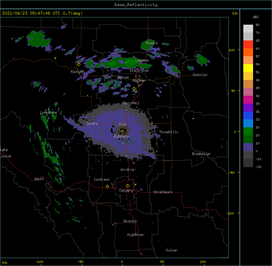Image resolution: width=272 pixels, height=266 pixels.
Task: Click the Vulcan city label
Action: tap(171, 250)
